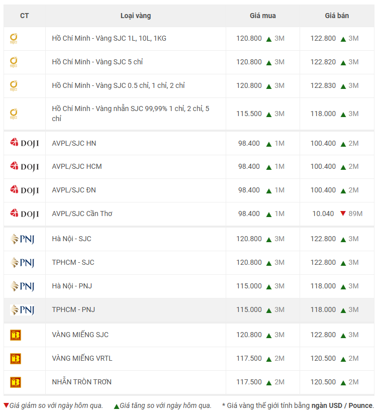Screen dimensions: 379x417
Task: Select AVPL/SJC Cần Thơ gold type
Action: tap(82, 214)
